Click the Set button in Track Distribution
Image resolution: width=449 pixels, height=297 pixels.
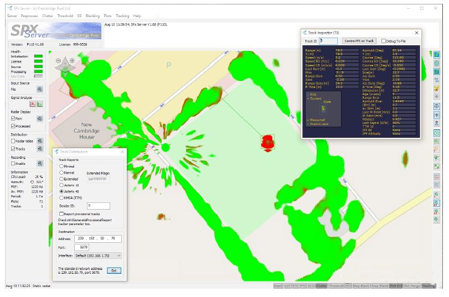[113, 270]
